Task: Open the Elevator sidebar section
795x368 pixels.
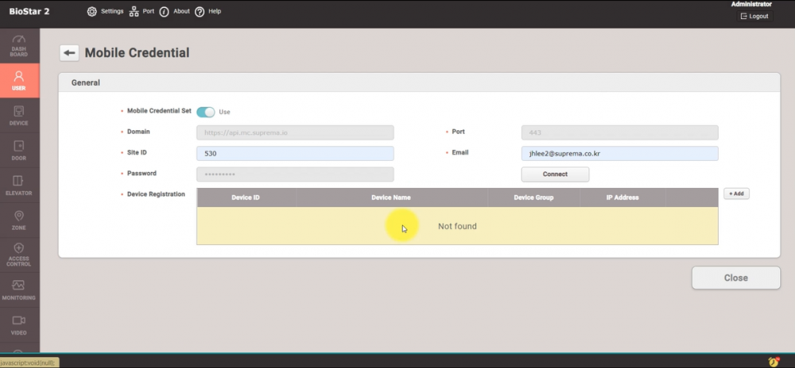Action: click(19, 185)
